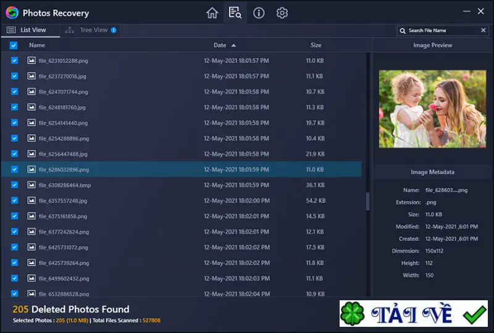Click image icon of file_6231052288.png
The image size is (494, 333).
[31, 60]
